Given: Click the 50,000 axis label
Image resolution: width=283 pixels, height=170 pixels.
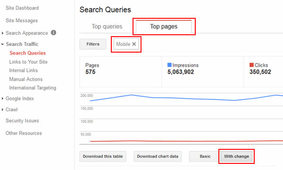Looking at the screenshot, I should click(x=86, y=134).
